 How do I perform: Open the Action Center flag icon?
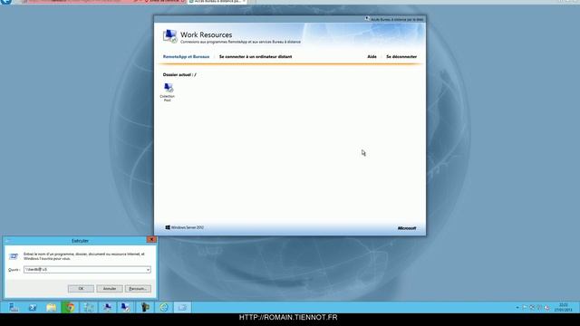[x=525, y=308]
